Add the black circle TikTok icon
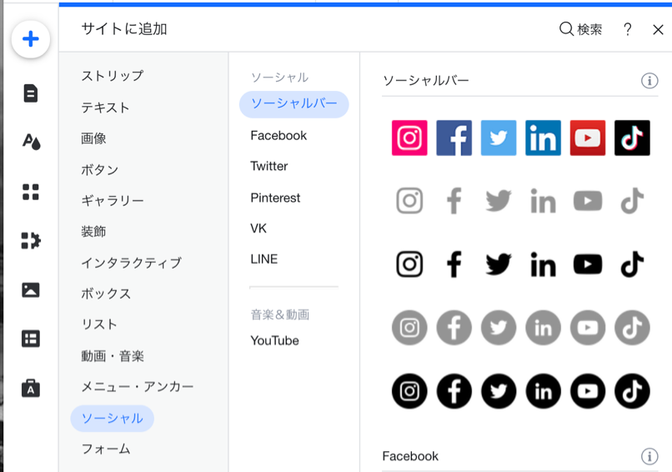The width and height of the screenshot is (672, 472). (x=632, y=391)
